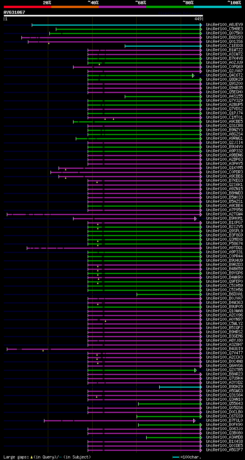Select the UniRef100_B9NZY3 label
This screenshot has width=245, height=460.
tap(224, 130)
